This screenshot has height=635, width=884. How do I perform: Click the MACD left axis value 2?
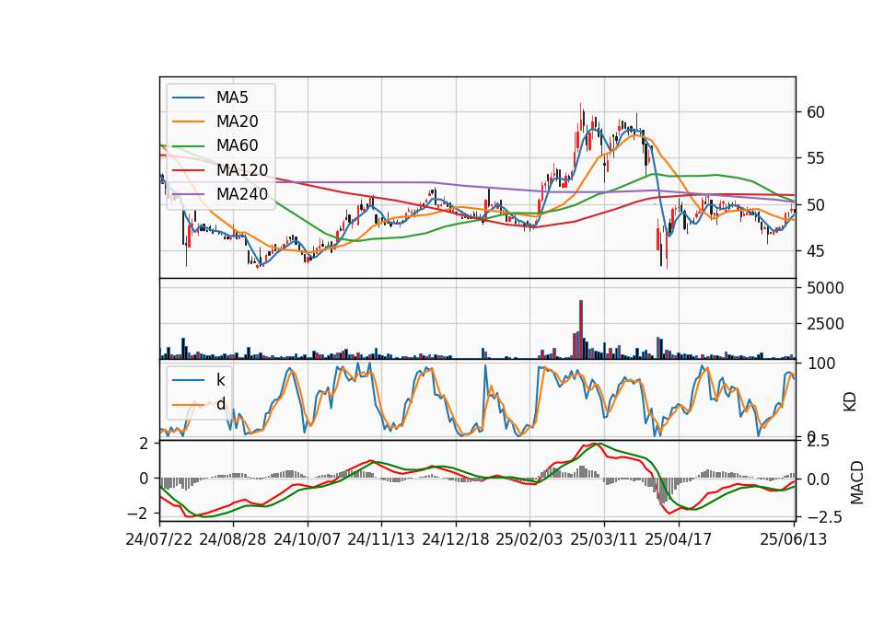click(145, 444)
